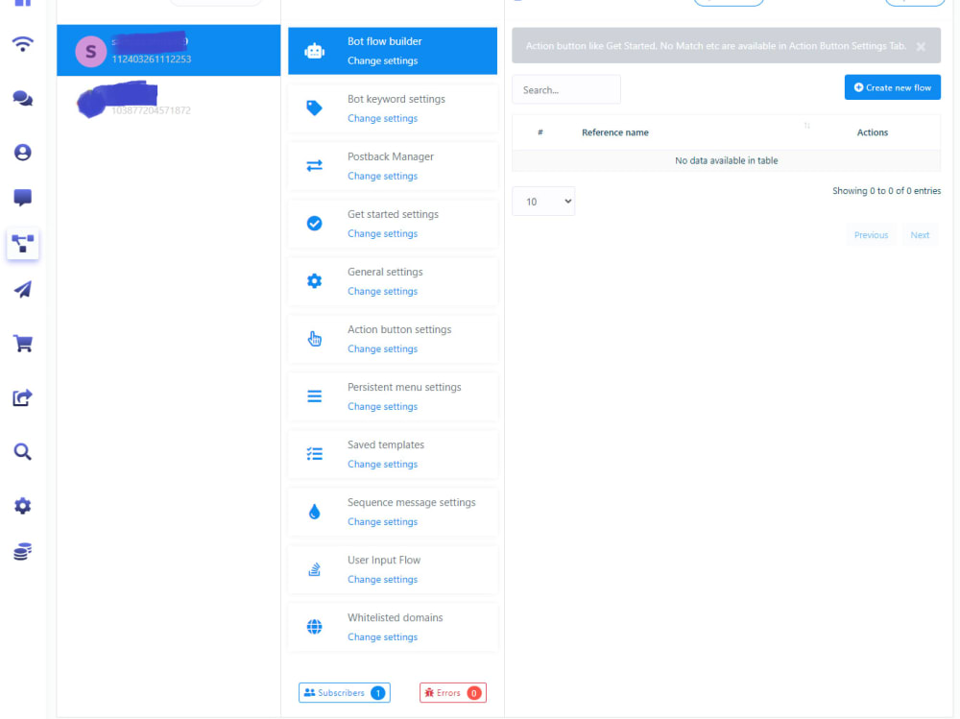Click the robot icon for Bot flow builder
The width and height of the screenshot is (960, 719).
pos(314,51)
